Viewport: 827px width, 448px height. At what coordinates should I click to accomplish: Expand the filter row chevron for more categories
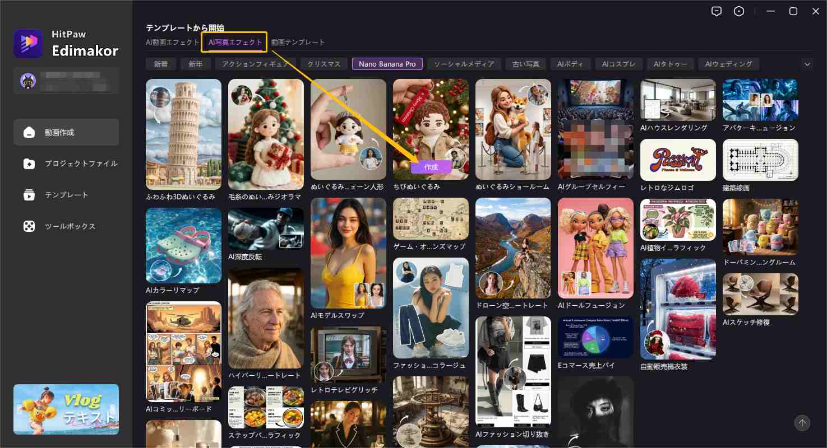pyautogui.click(x=807, y=64)
